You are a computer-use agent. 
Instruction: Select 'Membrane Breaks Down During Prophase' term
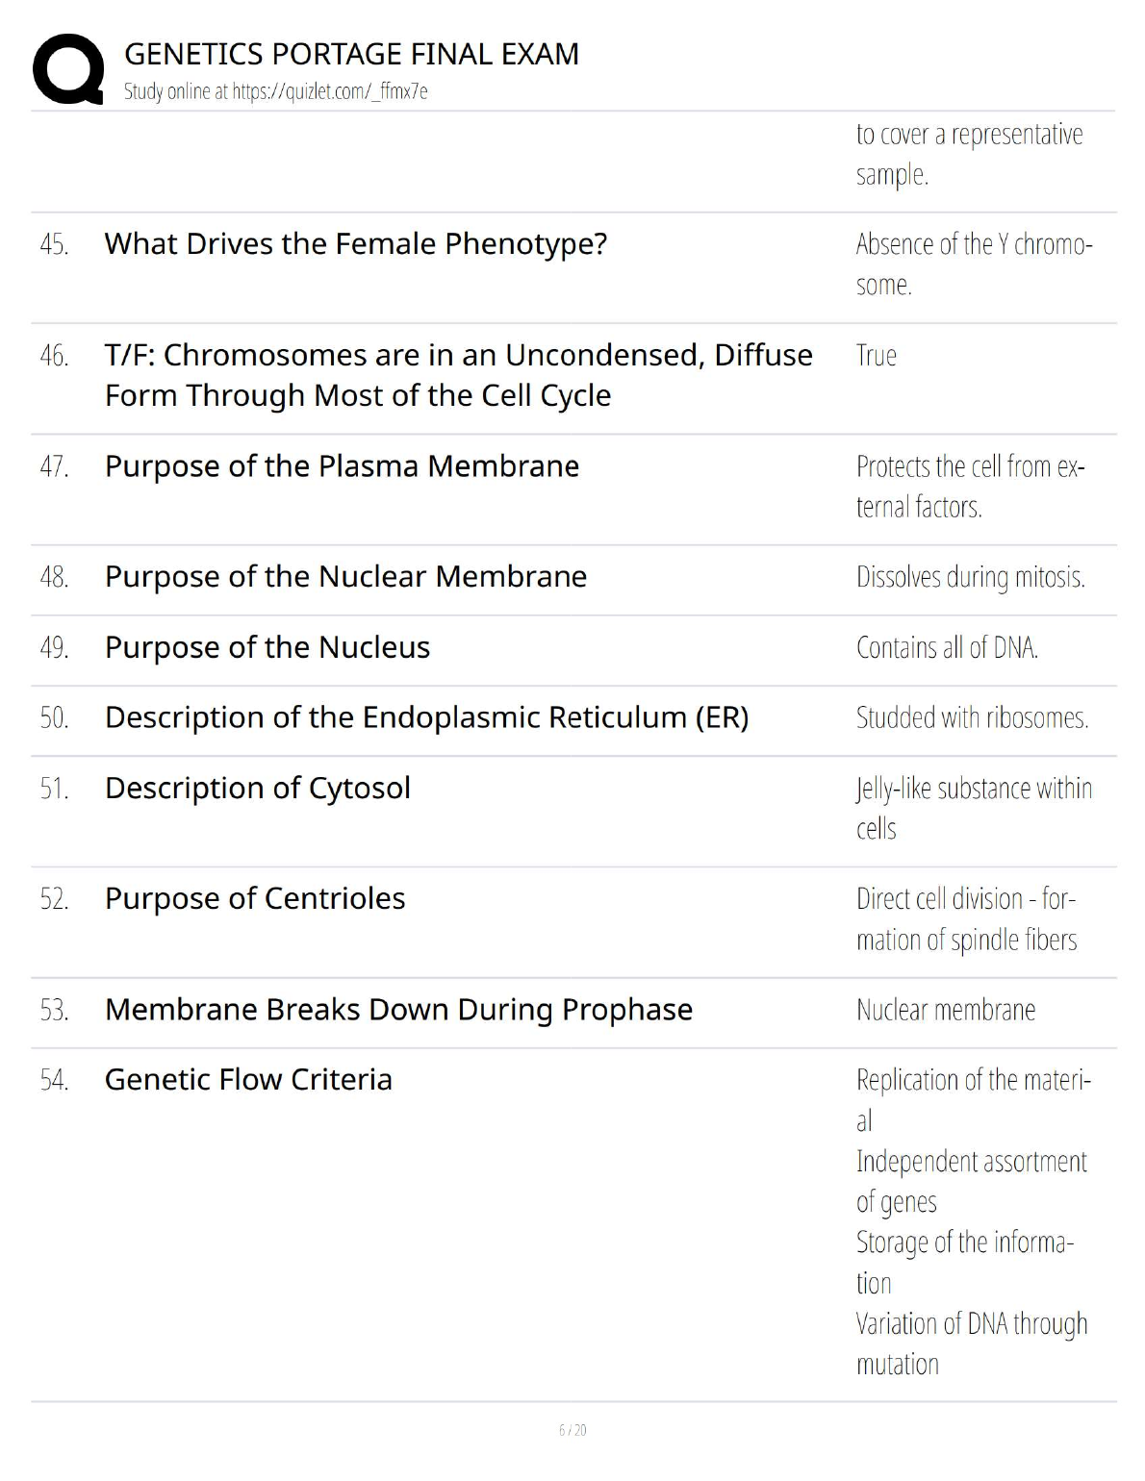tap(398, 1010)
